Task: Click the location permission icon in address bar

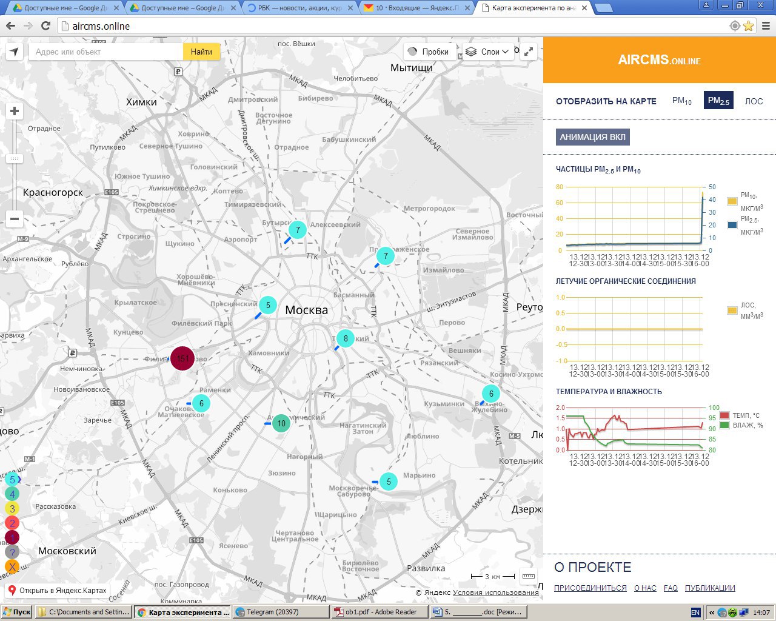Action: click(x=735, y=26)
